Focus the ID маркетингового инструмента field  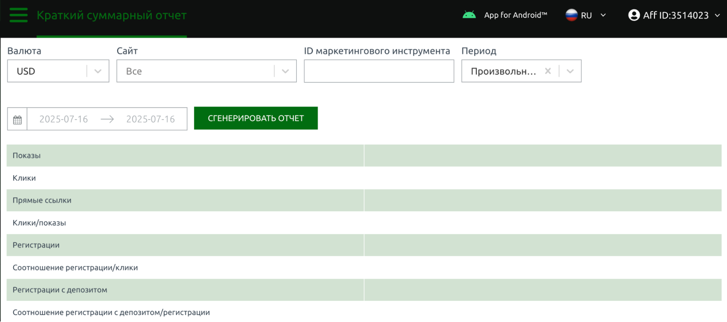click(x=379, y=71)
